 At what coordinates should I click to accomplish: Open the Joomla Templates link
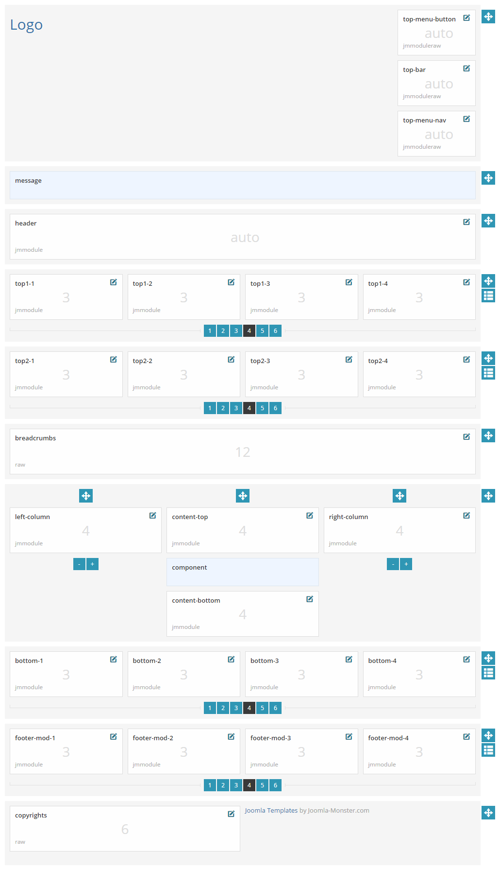coord(271,811)
